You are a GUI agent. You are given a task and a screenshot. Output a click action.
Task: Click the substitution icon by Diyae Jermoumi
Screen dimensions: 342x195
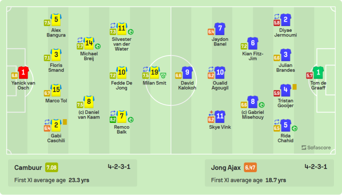click(x=276, y=16)
